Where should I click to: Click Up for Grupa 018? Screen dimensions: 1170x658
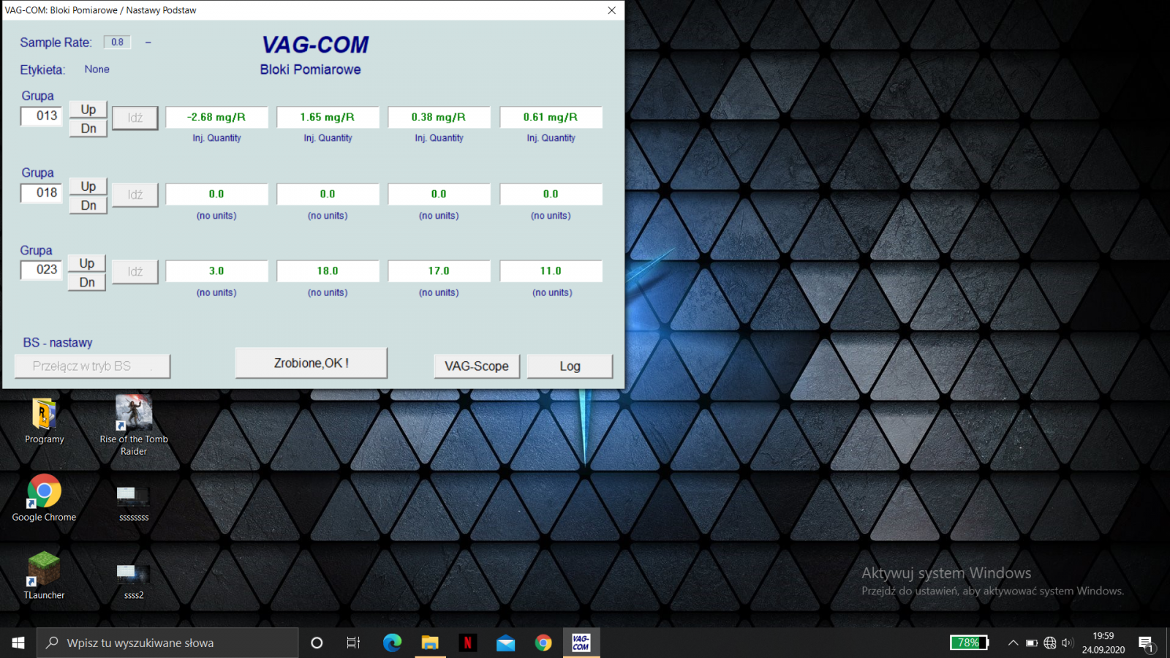[x=88, y=186]
